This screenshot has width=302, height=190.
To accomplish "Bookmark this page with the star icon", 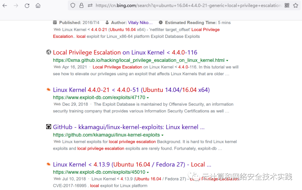I will pos(296,5).
